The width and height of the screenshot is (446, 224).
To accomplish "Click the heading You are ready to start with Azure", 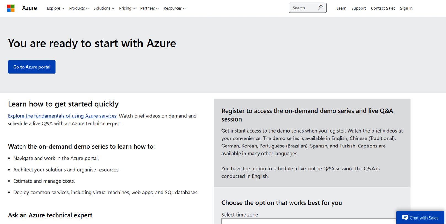I will [x=92, y=43].
